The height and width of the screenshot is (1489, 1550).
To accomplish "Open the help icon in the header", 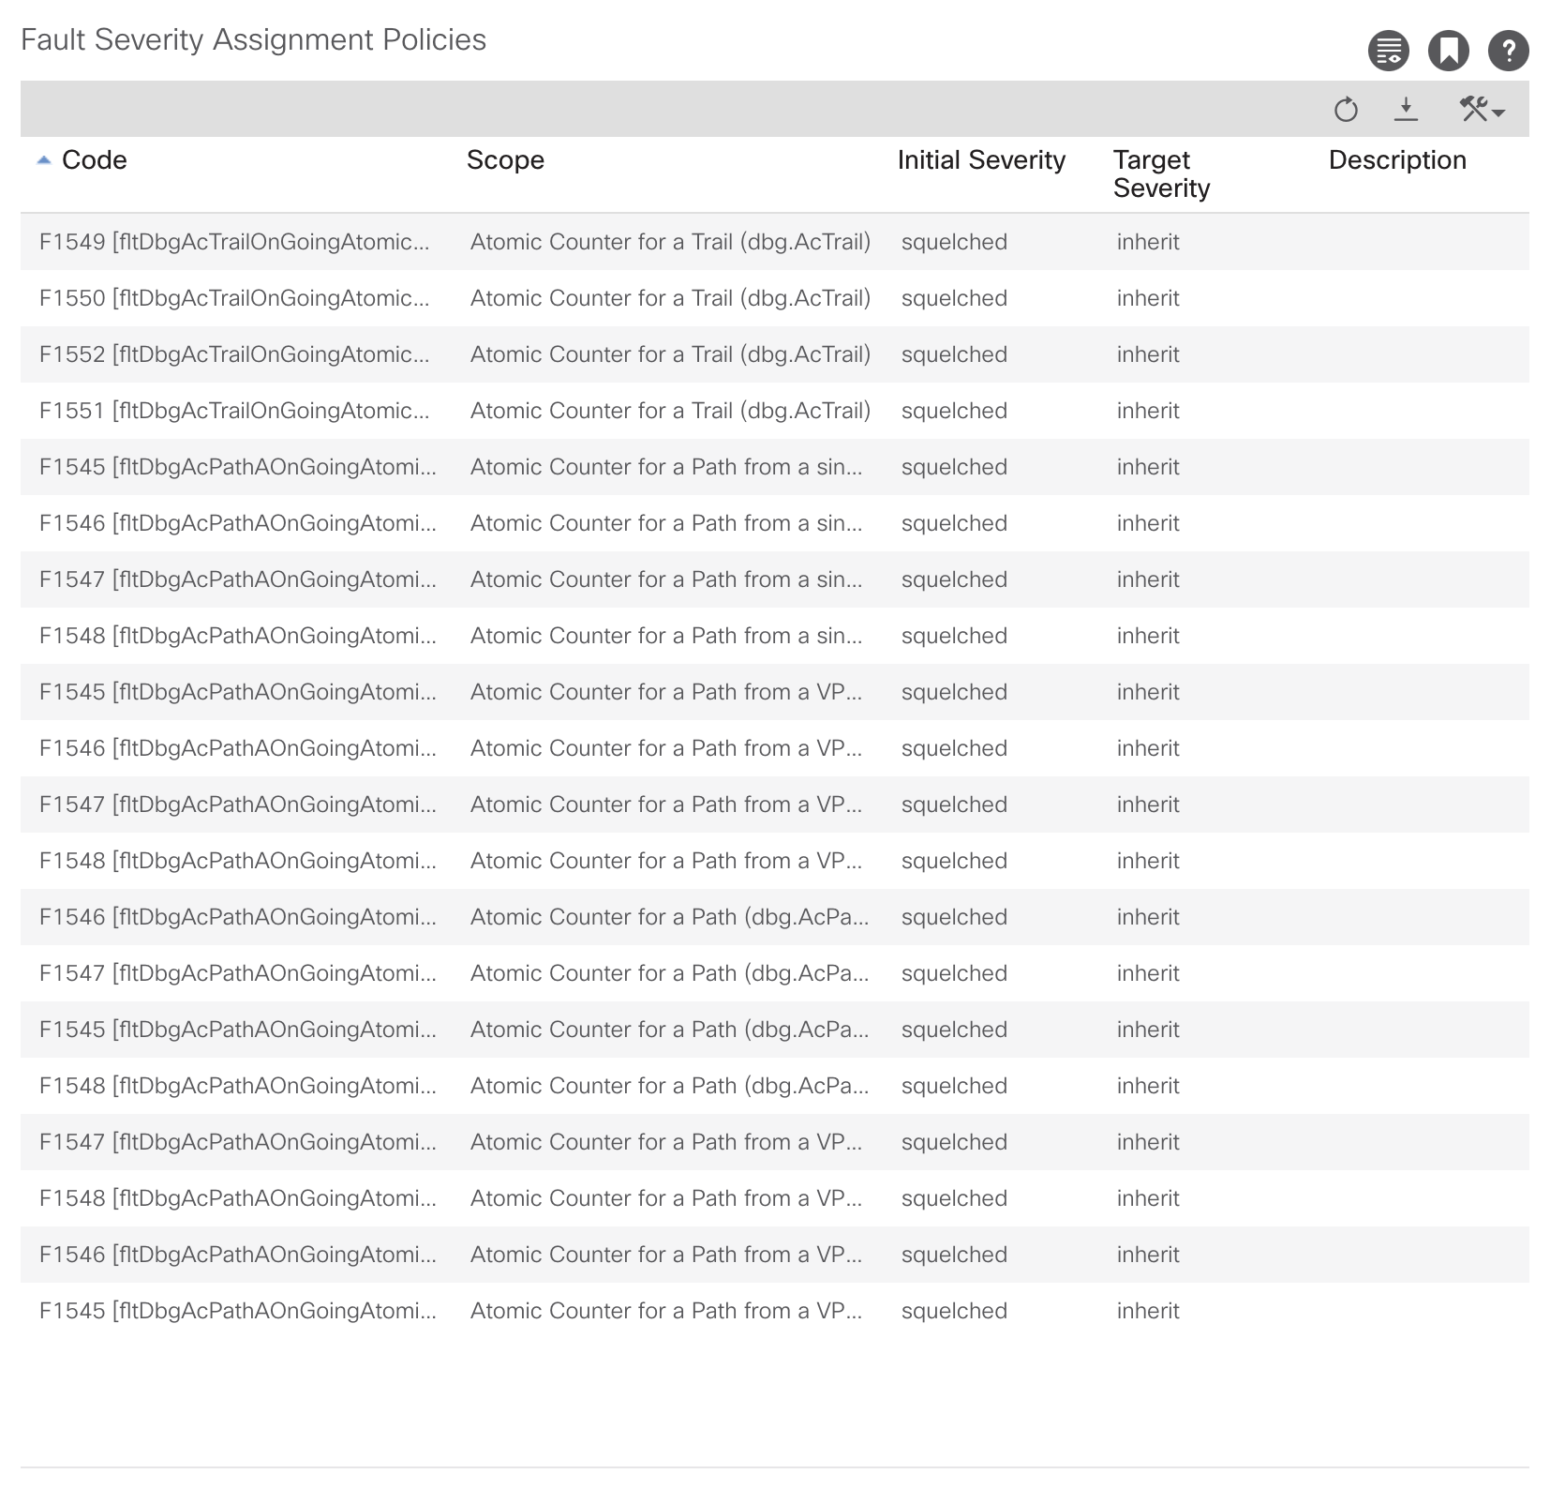I will (x=1508, y=52).
